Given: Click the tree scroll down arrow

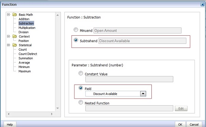Looking at the screenshot, I should (58, 108).
